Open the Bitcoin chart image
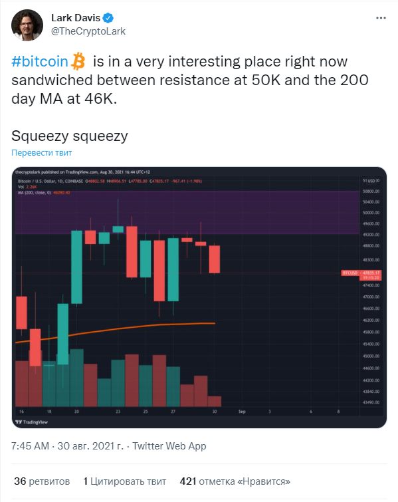The height and width of the screenshot is (502, 398). [x=199, y=297]
